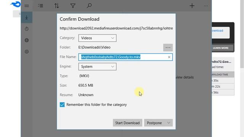This screenshot has height=137, width=244.
Task: Click the 650.5 MB size value
Action: [x=86, y=85]
